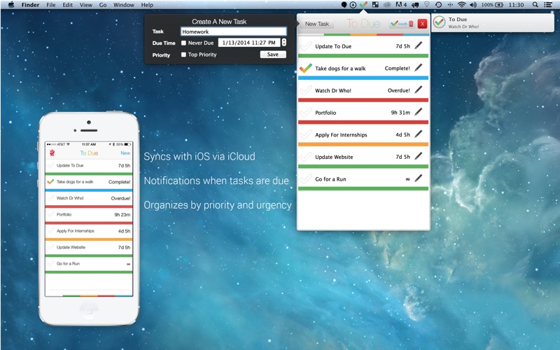Open the Wi-Fi status menu
This screenshot has width=560, height=350.
[462, 5]
